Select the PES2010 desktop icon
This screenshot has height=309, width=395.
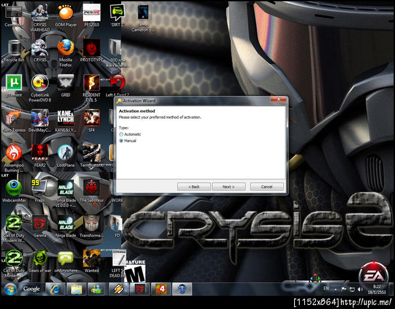92,16
